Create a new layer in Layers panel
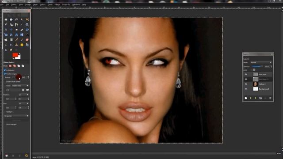 (x=246, y=98)
